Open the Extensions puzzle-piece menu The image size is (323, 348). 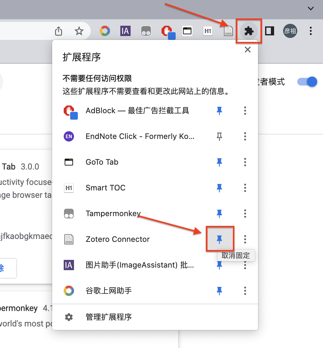(249, 31)
